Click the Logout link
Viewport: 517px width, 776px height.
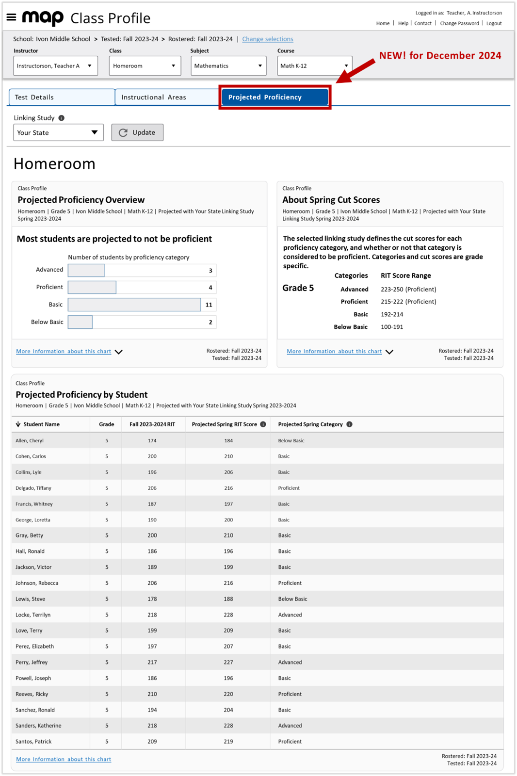[494, 23]
